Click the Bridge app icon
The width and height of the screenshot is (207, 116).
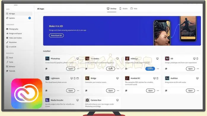pyautogui.click(x=87, y=78)
